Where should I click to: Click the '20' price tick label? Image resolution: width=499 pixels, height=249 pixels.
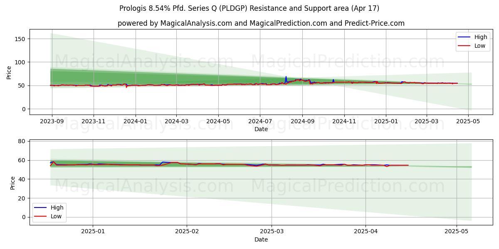[22, 198]
